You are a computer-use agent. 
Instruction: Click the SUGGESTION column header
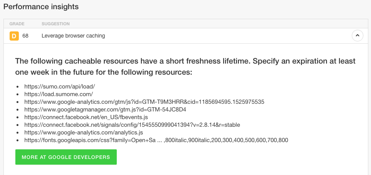[55, 24]
